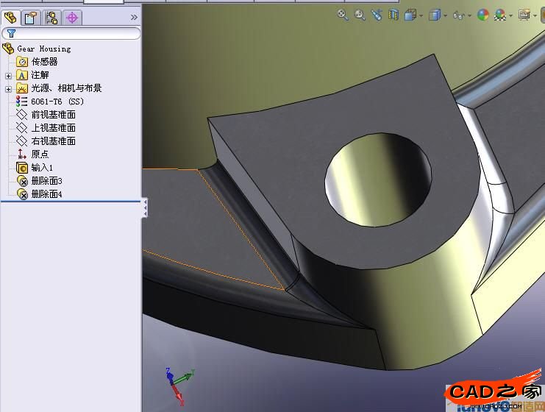Expand the 光源、相机与布景 folder
This screenshot has height=412, width=545.
pos(8,88)
